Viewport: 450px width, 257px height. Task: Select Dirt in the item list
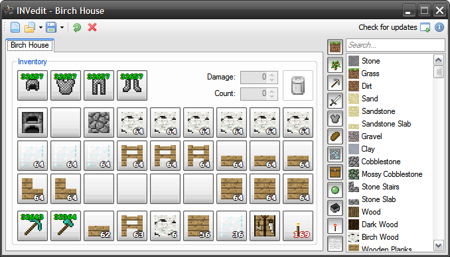pyautogui.click(x=390, y=86)
